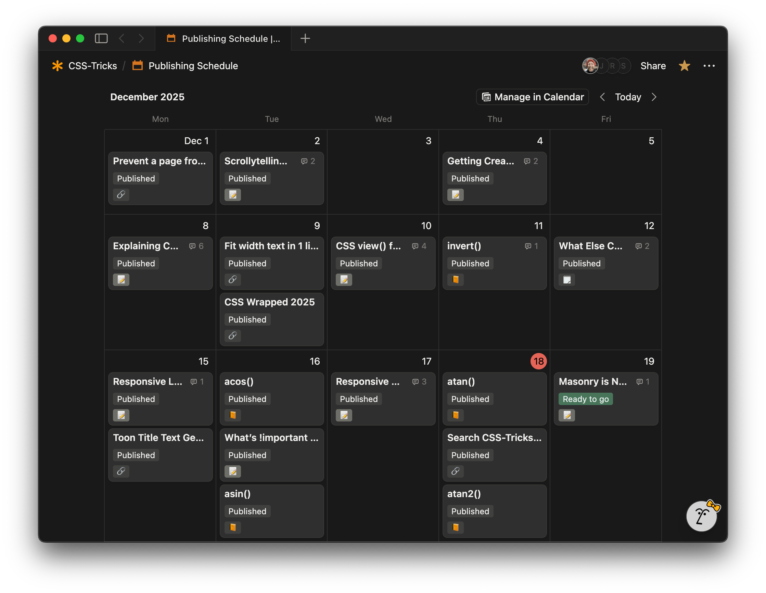The width and height of the screenshot is (766, 593).
Task: Click the link icon on Search CSS-Tricks card
Action: (x=455, y=471)
